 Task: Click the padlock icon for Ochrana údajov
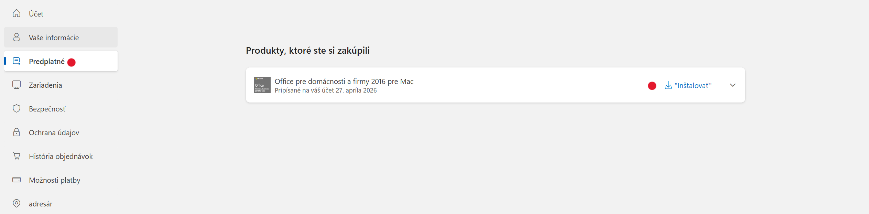coord(17,132)
